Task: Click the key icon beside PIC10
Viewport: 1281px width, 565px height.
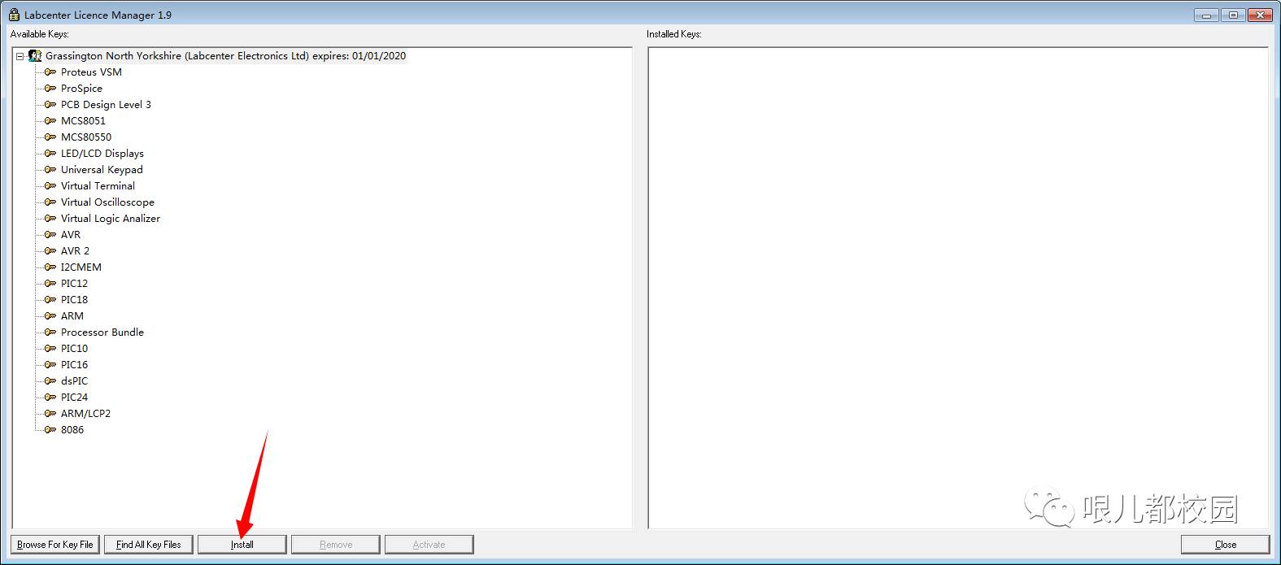Action: coord(50,349)
